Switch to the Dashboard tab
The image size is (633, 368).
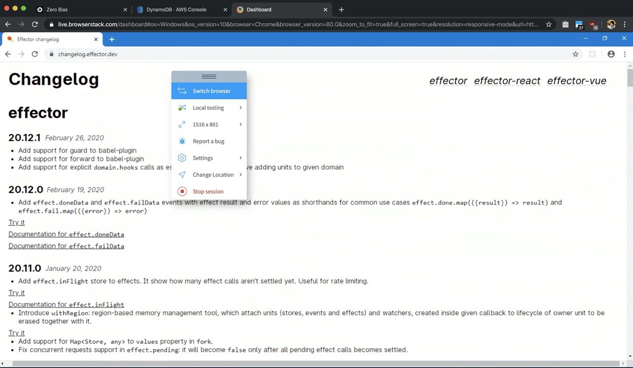tap(281, 9)
